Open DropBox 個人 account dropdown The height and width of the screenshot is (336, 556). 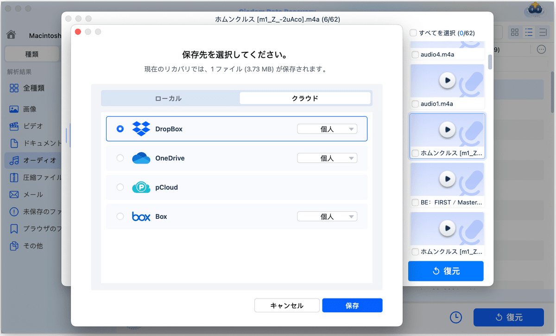coord(327,129)
